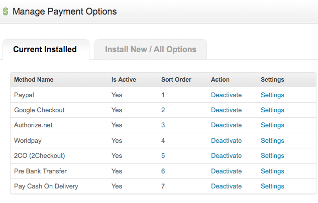Open Worldpay settings
Image resolution: width=318 pixels, height=203 pixels.
pos(272,140)
